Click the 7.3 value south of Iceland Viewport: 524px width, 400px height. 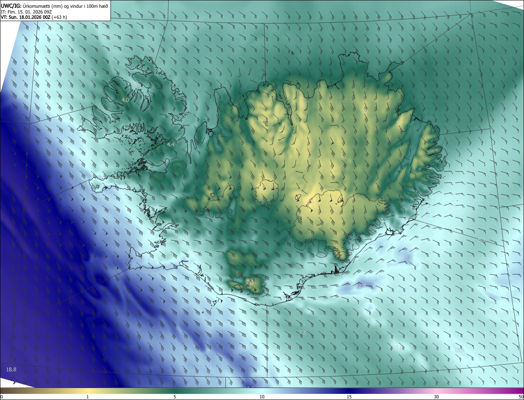pos(302,333)
